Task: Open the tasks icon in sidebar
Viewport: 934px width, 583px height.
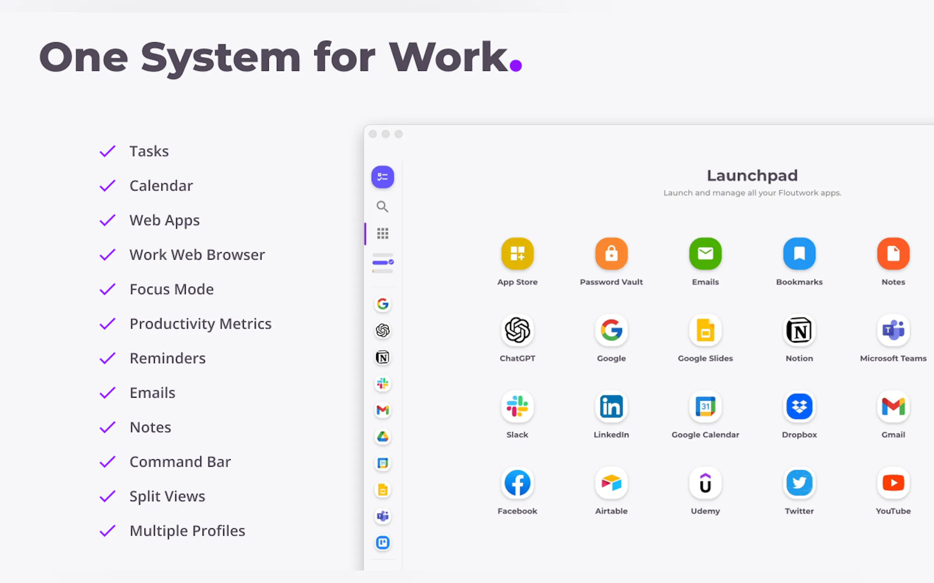Action: (x=382, y=177)
